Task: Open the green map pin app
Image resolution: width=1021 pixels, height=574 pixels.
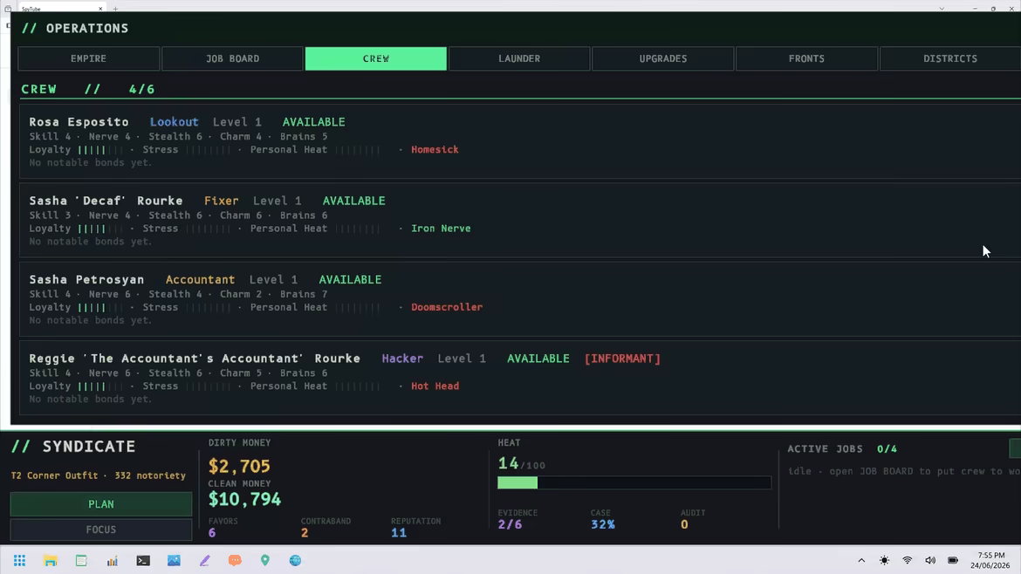Action: pos(265,560)
